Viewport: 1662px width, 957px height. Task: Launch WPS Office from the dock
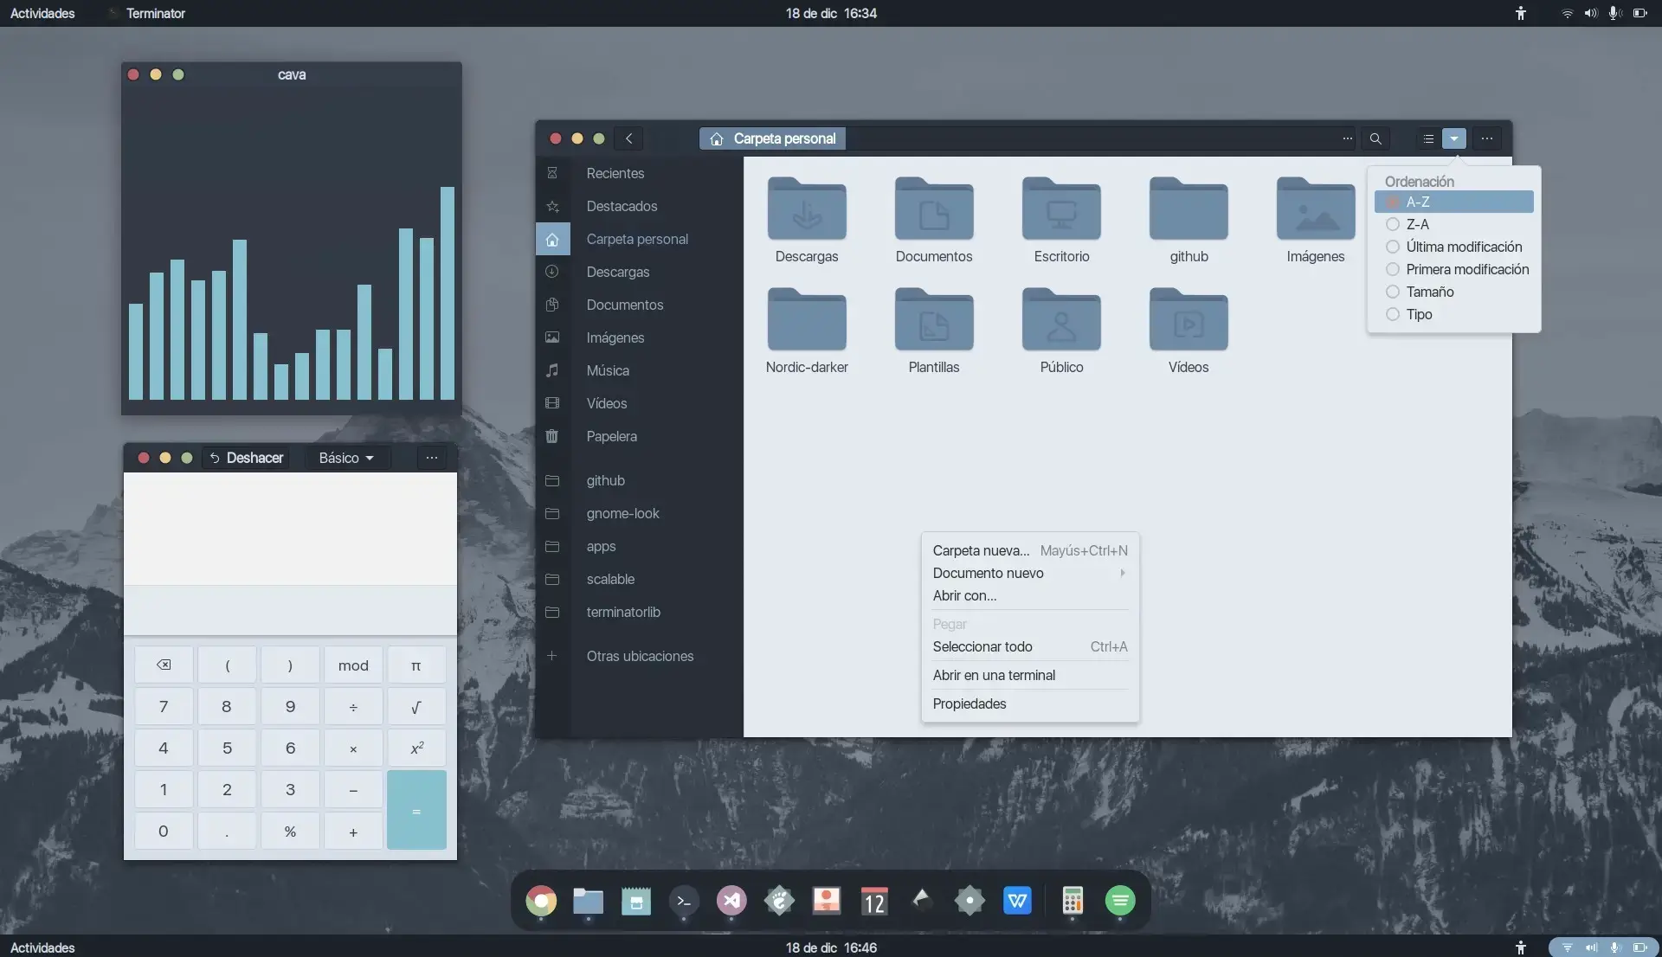[1017, 900]
